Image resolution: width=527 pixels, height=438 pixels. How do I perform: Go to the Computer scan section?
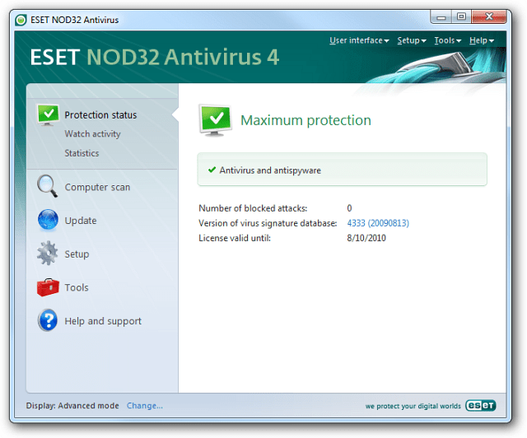tap(97, 187)
